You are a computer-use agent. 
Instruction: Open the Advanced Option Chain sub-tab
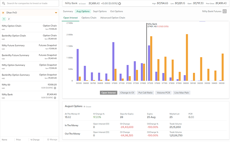(x=113, y=18)
